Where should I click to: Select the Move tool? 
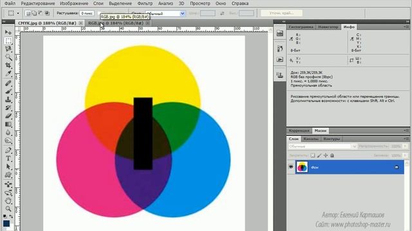pos(8,33)
